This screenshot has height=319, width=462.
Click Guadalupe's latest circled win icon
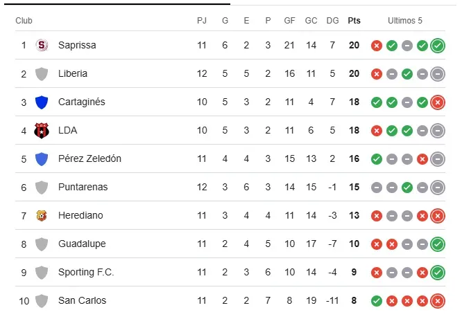pyautogui.click(x=437, y=244)
